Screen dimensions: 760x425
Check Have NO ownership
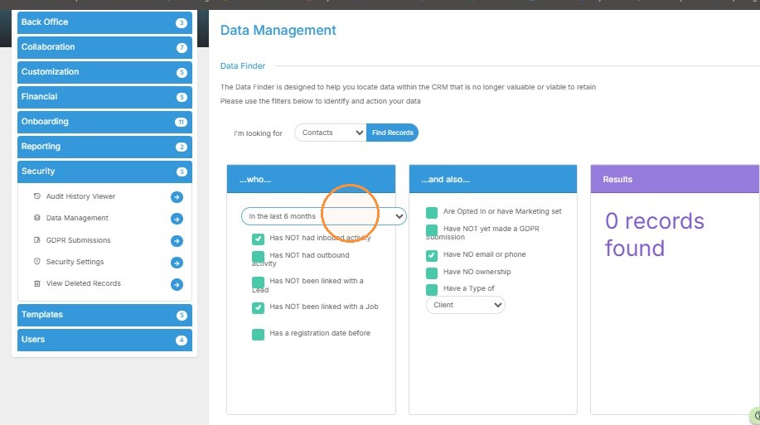pos(431,273)
